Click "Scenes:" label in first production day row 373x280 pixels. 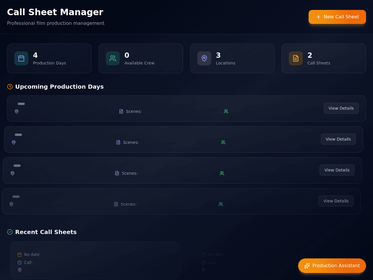[134, 111]
